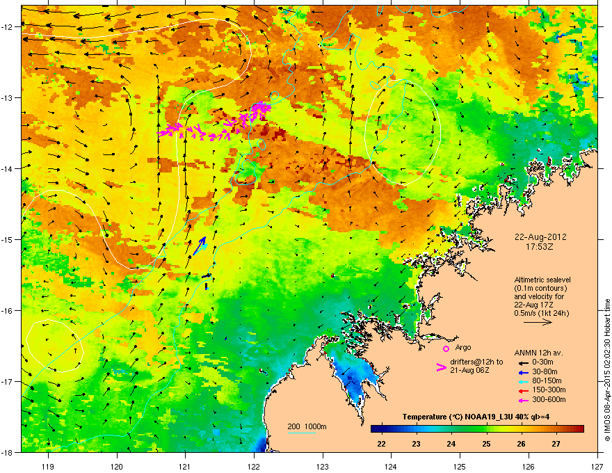Click the latitude axis label -18

click(x=7, y=452)
